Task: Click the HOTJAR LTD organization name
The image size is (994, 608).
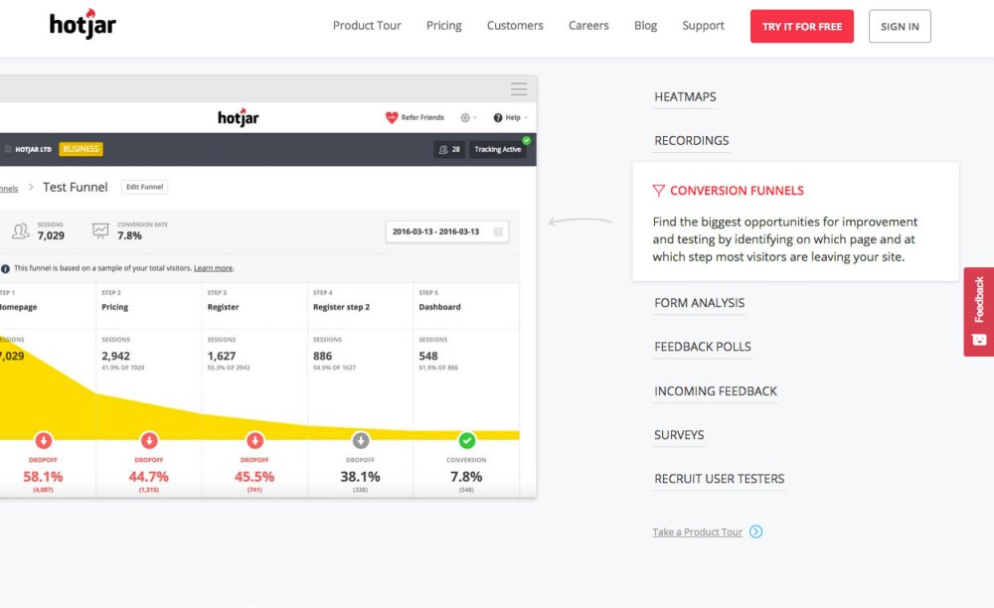Action: pyautogui.click(x=33, y=149)
